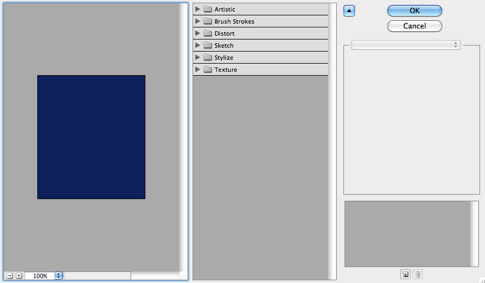485x283 pixels.
Task: Click the zoom out minus button
Action: [x=10, y=276]
